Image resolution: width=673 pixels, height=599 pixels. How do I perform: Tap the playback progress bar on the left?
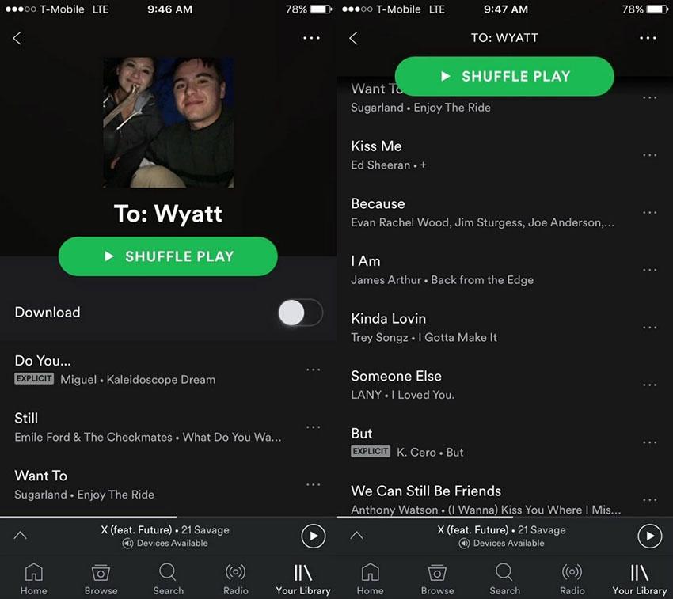(168, 517)
